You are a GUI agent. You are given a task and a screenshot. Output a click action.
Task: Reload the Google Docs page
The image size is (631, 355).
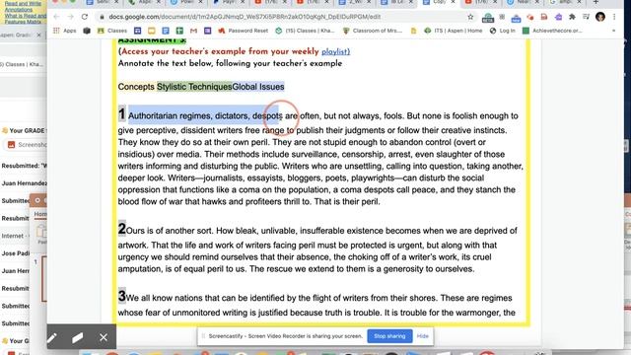pyautogui.click(x=85, y=17)
